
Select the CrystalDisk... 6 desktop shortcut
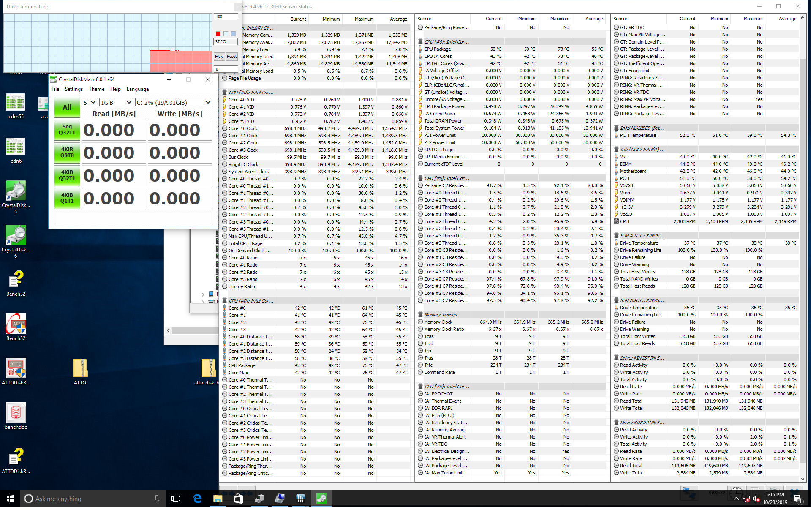[16, 241]
